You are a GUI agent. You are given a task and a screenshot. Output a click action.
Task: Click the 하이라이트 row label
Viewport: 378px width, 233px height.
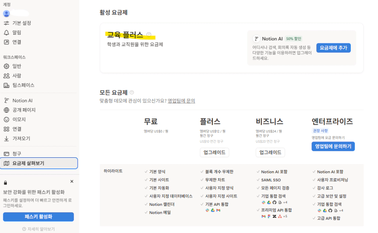[x=113, y=171]
